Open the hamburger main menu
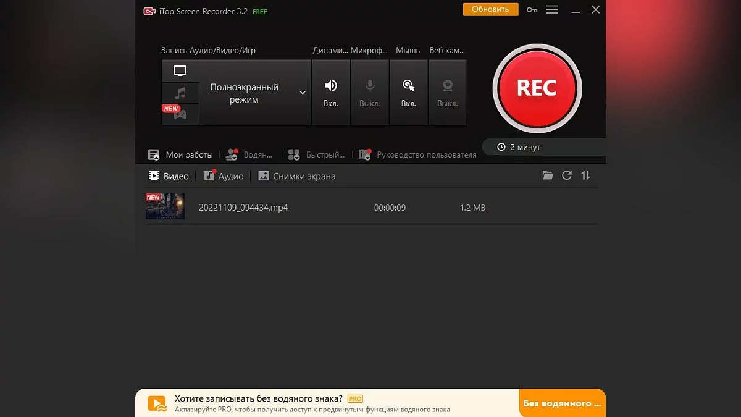The image size is (741, 417). (x=552, y=10)
